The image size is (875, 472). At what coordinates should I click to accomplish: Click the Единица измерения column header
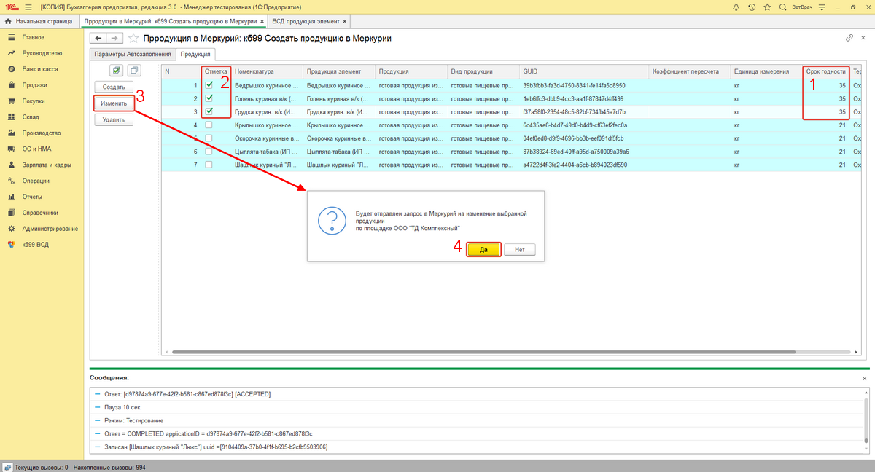(767, 71)
